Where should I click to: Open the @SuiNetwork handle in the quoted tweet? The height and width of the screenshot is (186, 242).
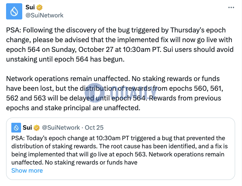click(x=61, y=128)
